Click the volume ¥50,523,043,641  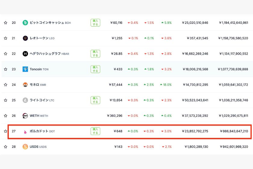tap(195, 100)
